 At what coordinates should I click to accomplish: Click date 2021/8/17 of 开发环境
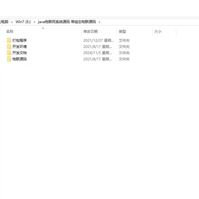(x=98, y=47)
